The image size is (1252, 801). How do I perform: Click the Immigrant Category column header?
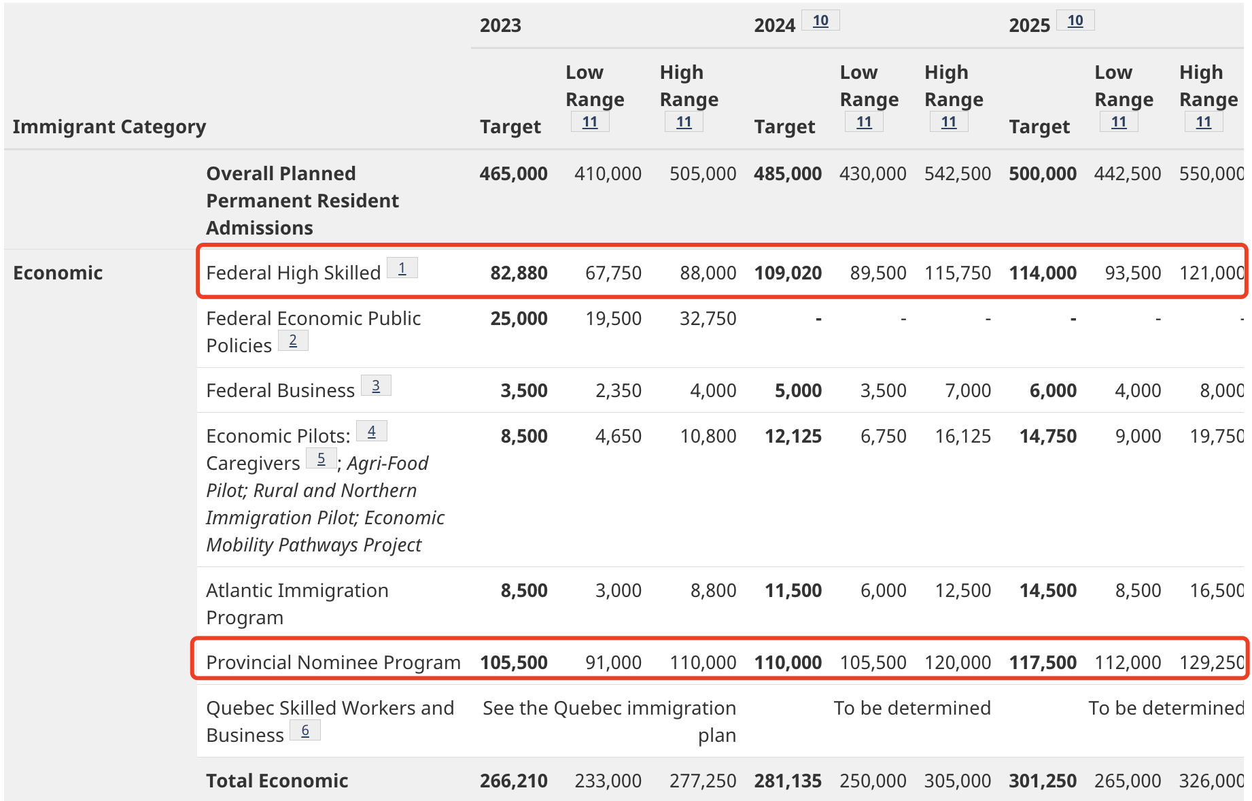click(x=109, y=127)
